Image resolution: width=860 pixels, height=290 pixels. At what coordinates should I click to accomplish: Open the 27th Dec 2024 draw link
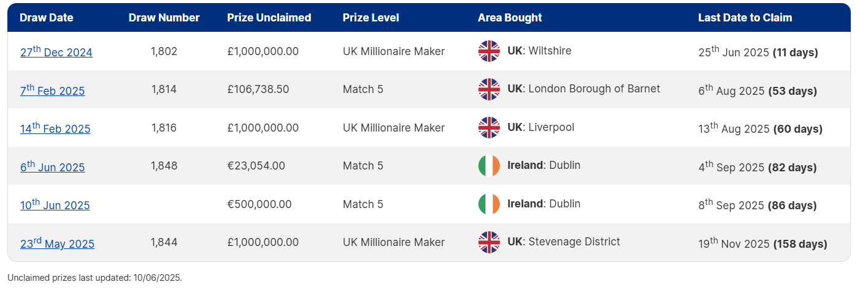tap(56, 51)
